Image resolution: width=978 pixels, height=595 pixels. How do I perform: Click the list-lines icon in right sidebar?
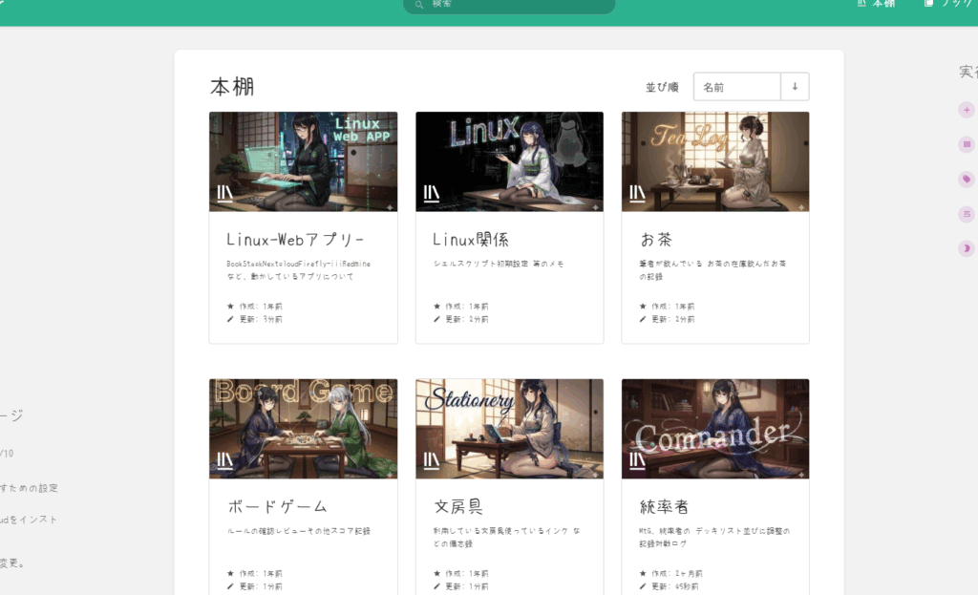point(967,214)
